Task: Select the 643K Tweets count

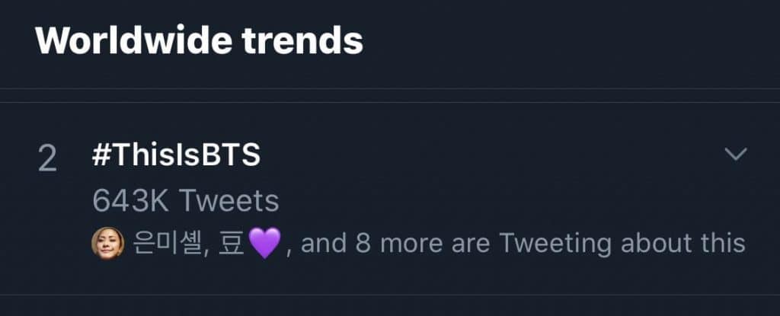Action: click(x=185, y=201)
